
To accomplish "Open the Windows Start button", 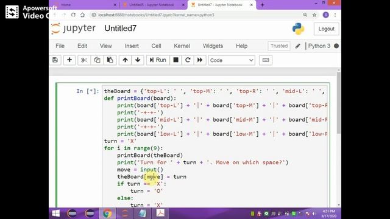I will 56,214.
